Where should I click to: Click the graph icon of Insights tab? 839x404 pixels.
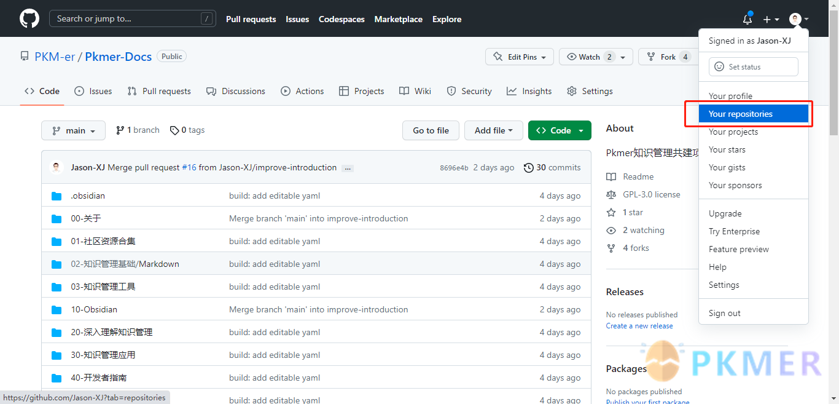512,91
